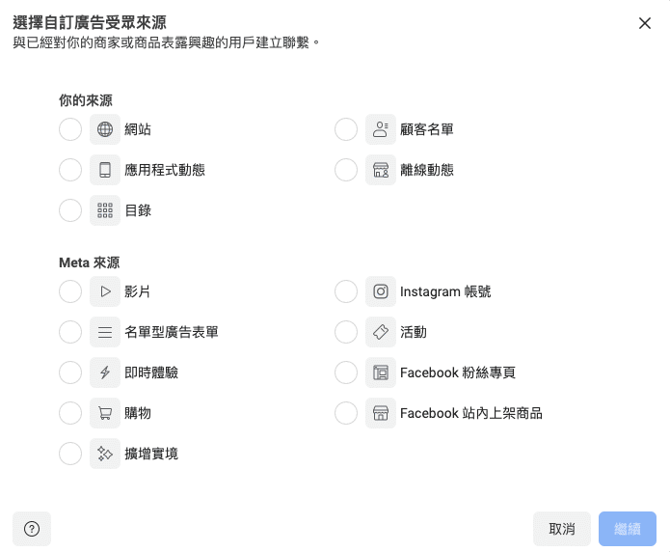Open the help question mark button
The height and width of the screenshot is (552, 670).
point(32,529)
